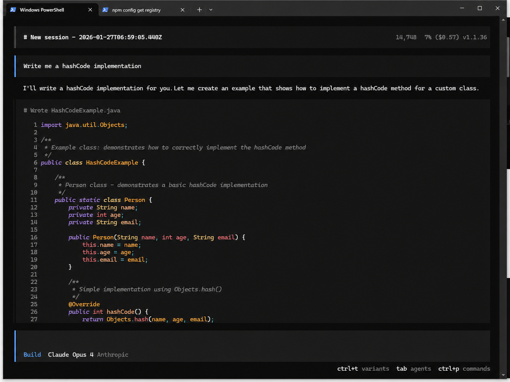Image resolution: width=510 pixels, height=382 pixels.
Task: Click the prompt input area above Build
Action: click(252, 340)
